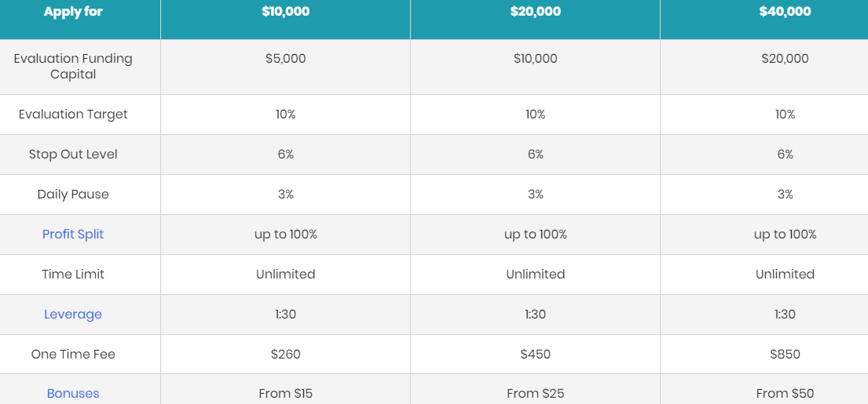Select the Evaluation Target row label
This screenshot has width=868, height=404.
(73, 115)
